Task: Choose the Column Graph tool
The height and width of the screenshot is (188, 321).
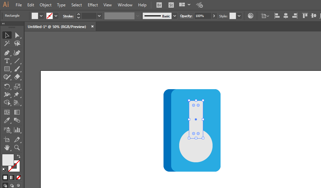Action: (17, 130)
